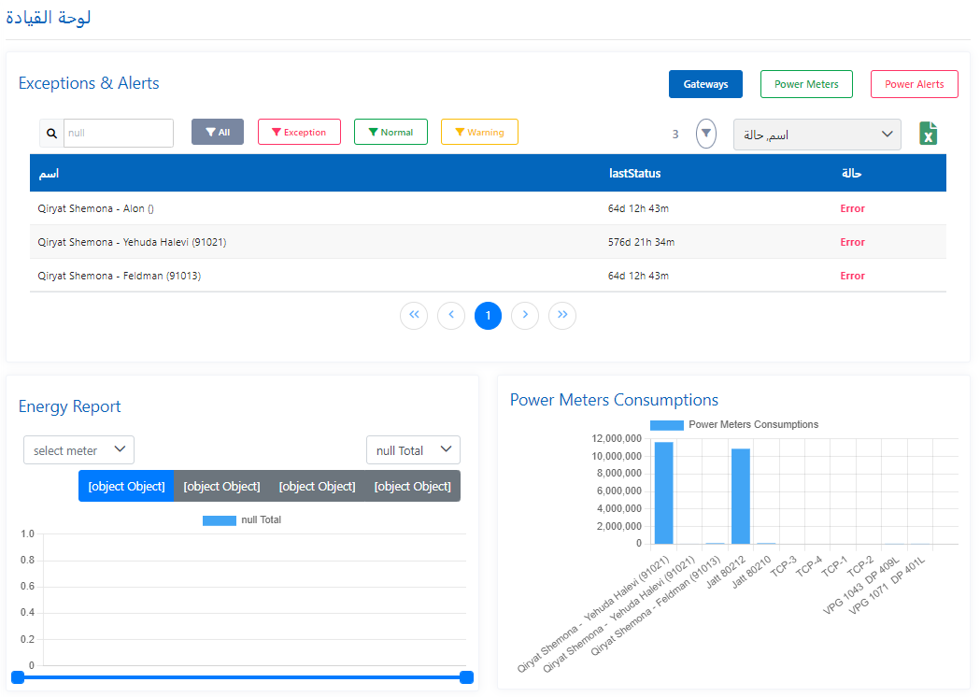
Task: Expand the null Total dropdown
Action: pos(413,449)
